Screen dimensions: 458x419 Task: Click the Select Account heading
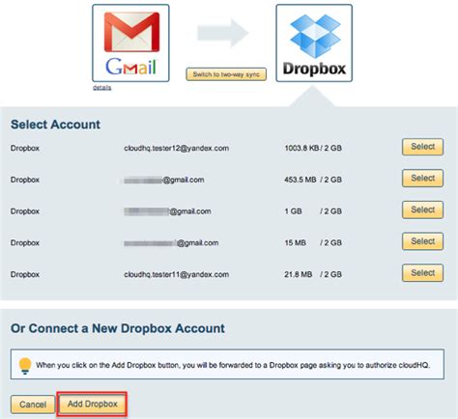tap(55, 125)
